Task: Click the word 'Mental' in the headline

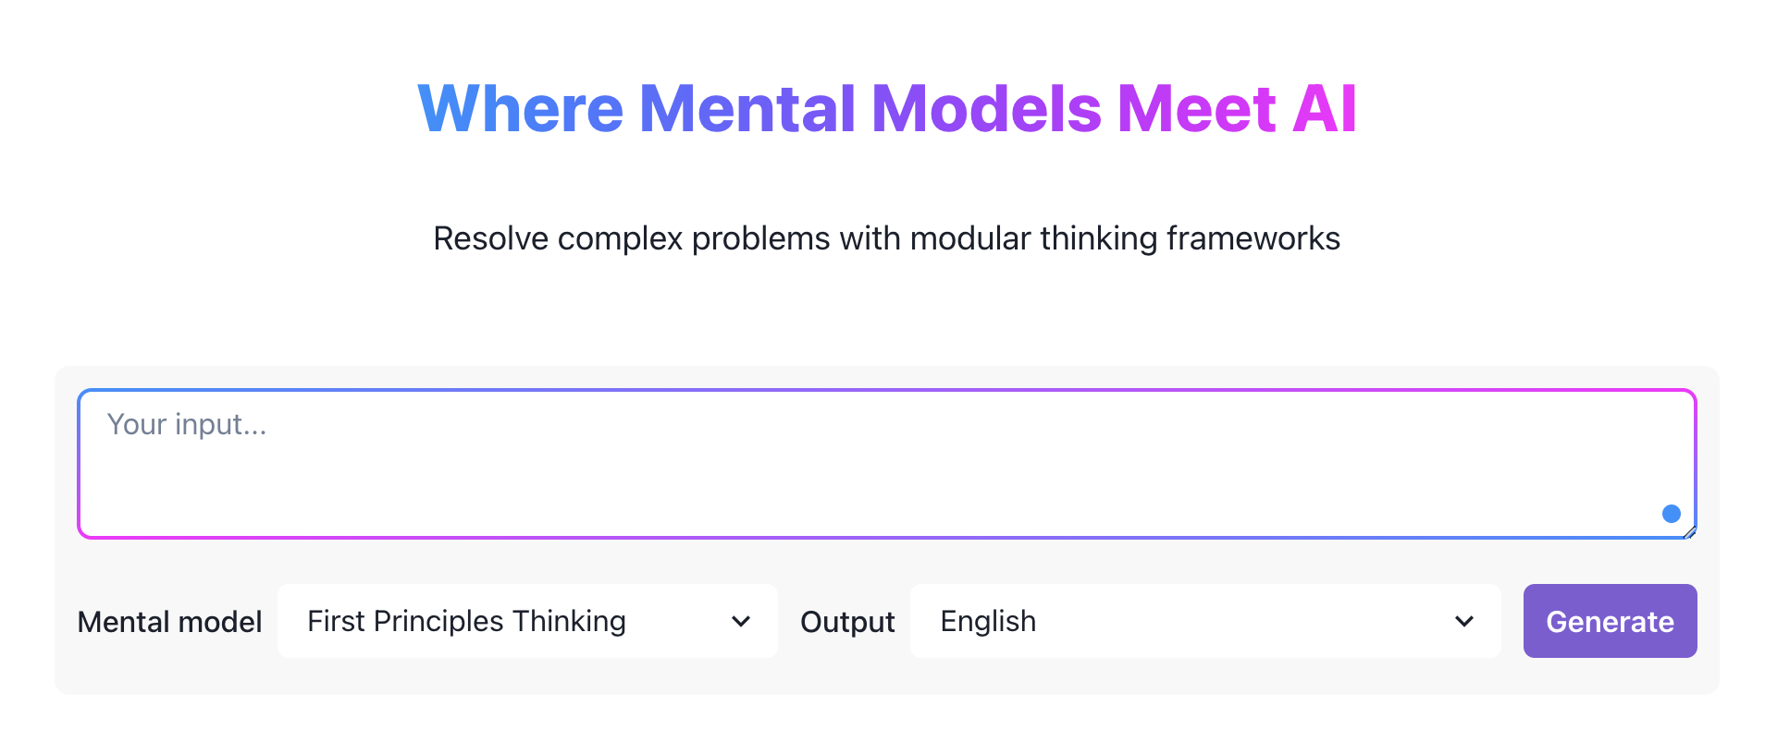Action: [747, 109]
